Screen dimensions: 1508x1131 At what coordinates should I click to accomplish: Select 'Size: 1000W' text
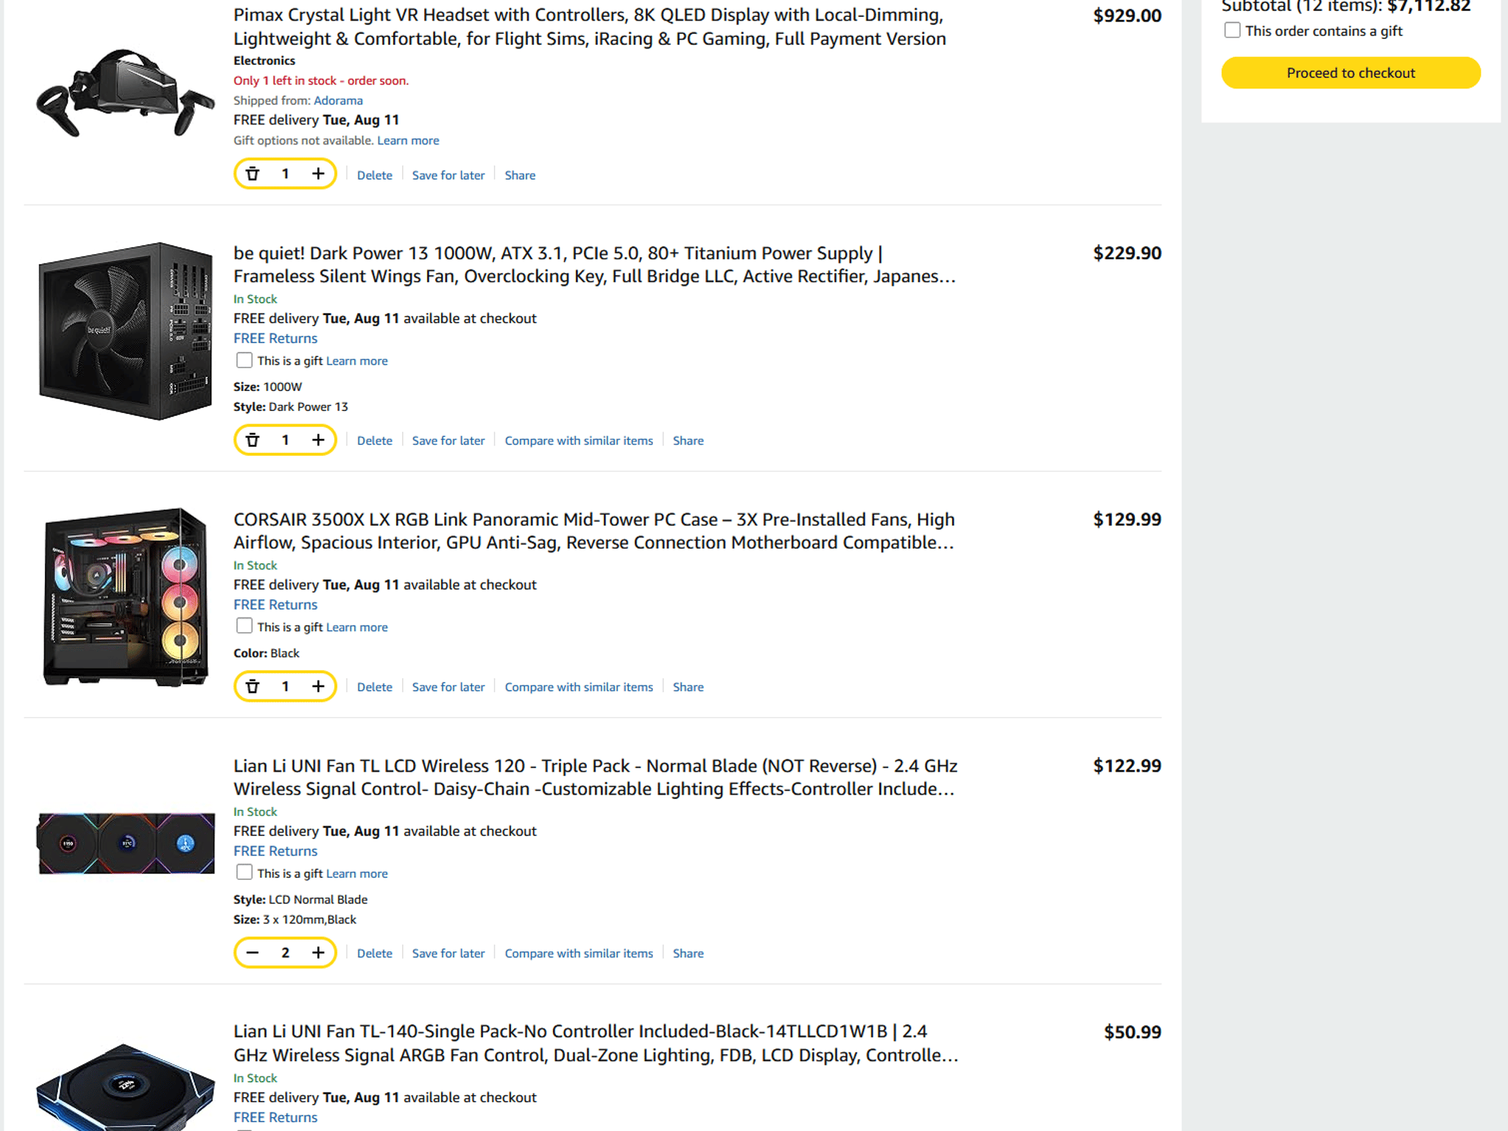coord(268,387)
